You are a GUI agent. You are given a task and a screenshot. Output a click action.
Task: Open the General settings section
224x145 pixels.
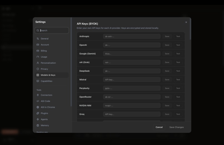(52, 38)
